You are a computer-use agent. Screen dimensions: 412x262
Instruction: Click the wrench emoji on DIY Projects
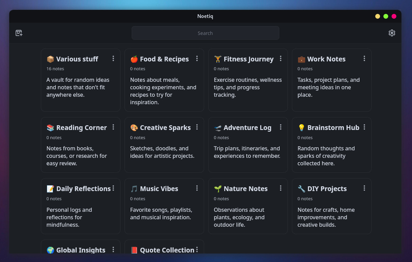tap(301, 189)
